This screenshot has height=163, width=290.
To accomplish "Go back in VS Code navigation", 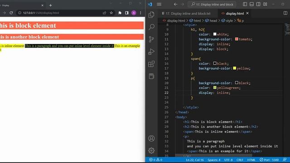I will 175,4.
